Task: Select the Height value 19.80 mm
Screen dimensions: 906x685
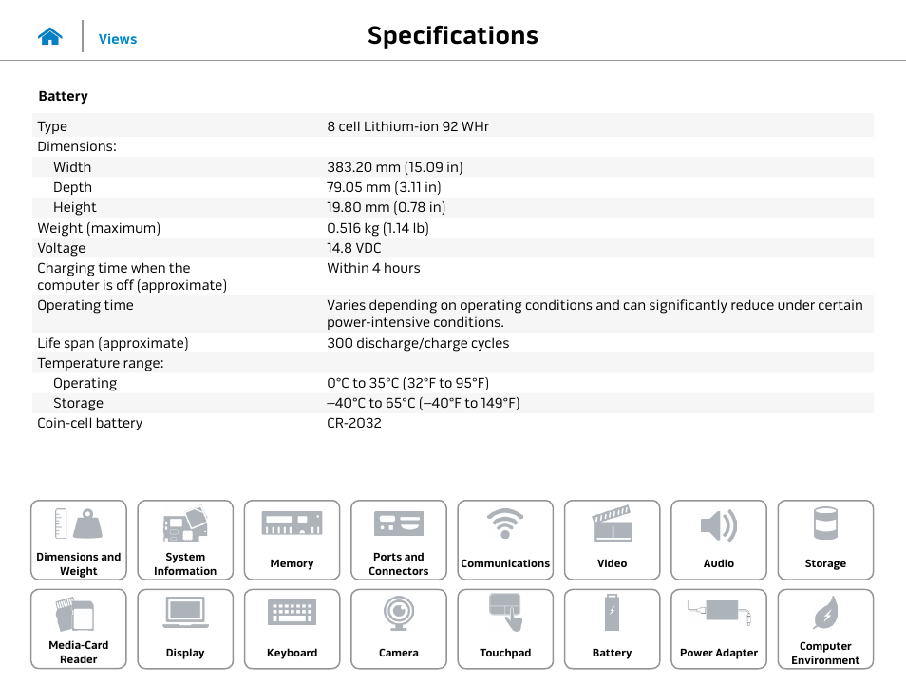Action: [x=386, y=207]
